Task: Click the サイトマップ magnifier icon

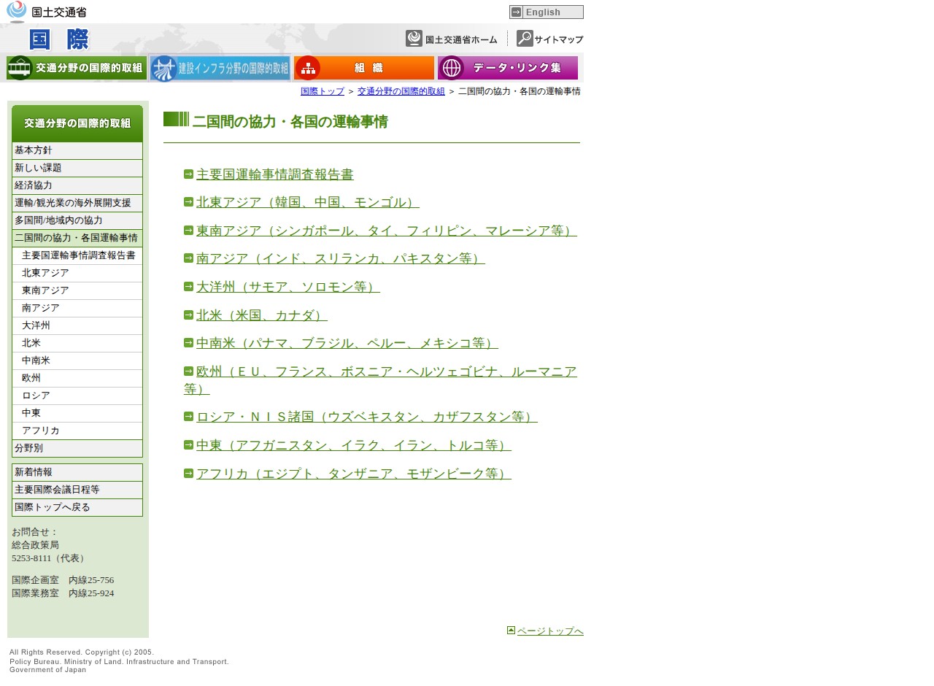Action: pos(525,39)
